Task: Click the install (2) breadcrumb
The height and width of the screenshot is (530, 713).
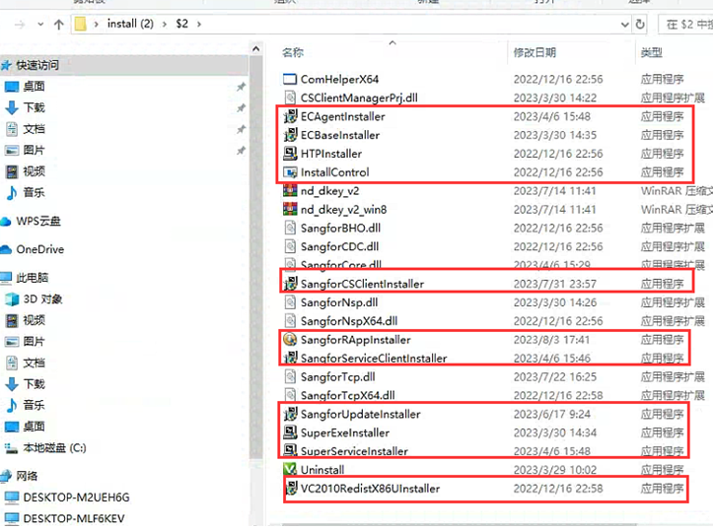Action: click(130, 24)
